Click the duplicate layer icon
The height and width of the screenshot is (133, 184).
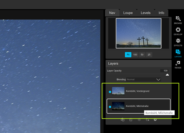pos(122,120)
